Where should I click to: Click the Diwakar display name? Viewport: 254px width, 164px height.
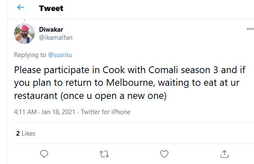51,30
